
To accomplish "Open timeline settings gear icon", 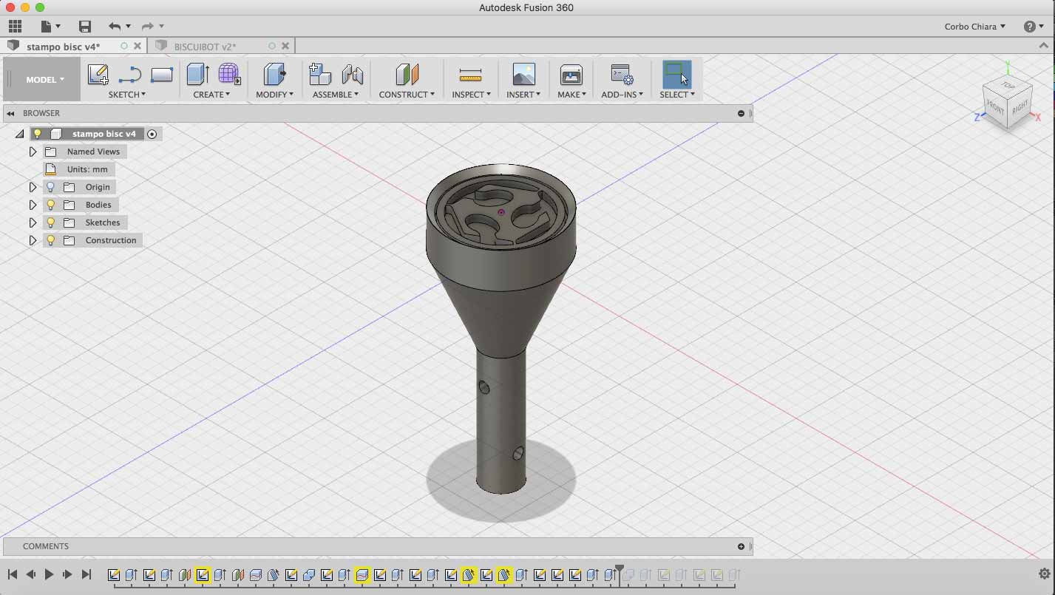I will [1044, 574].
